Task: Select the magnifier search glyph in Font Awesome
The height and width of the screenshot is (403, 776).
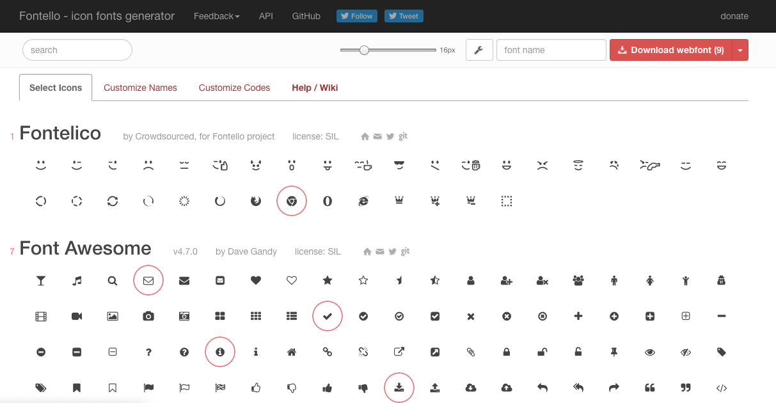Action: (113, 280)
